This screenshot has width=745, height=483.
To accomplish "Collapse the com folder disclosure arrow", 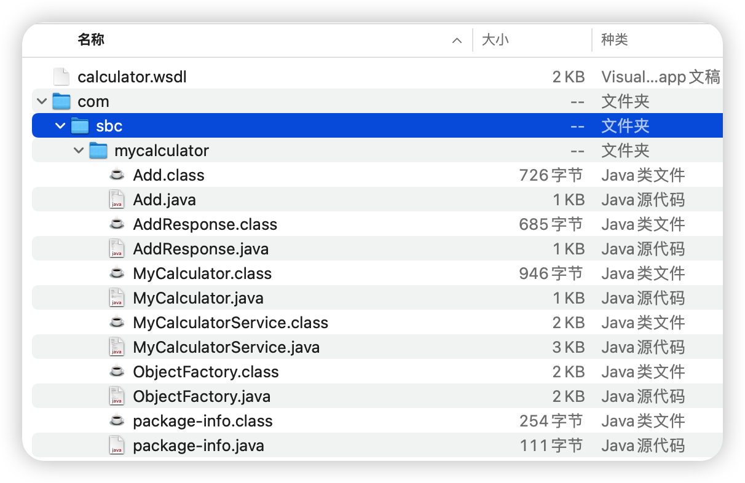I will (x=41, y=101).
